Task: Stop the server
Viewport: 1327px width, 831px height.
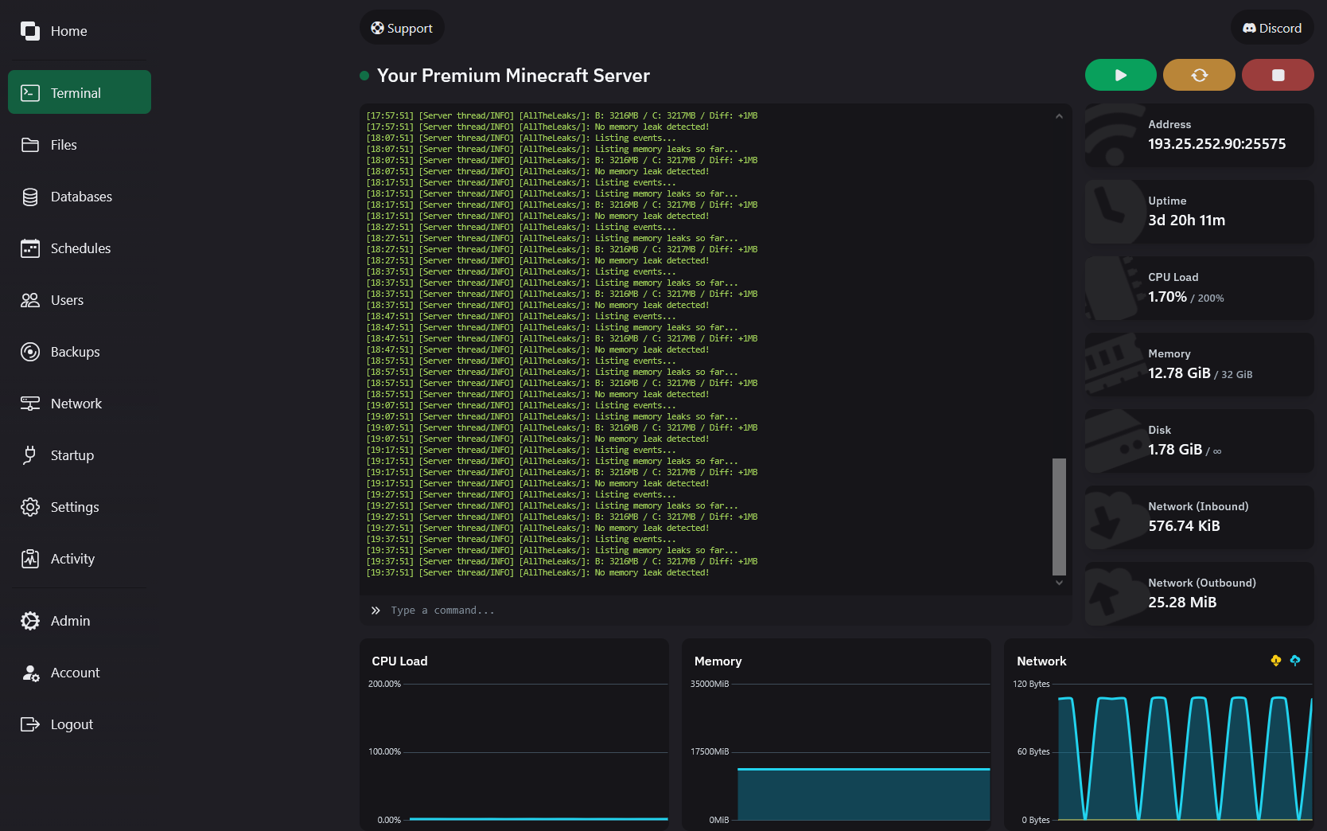Action: (x=1278, y=74)
